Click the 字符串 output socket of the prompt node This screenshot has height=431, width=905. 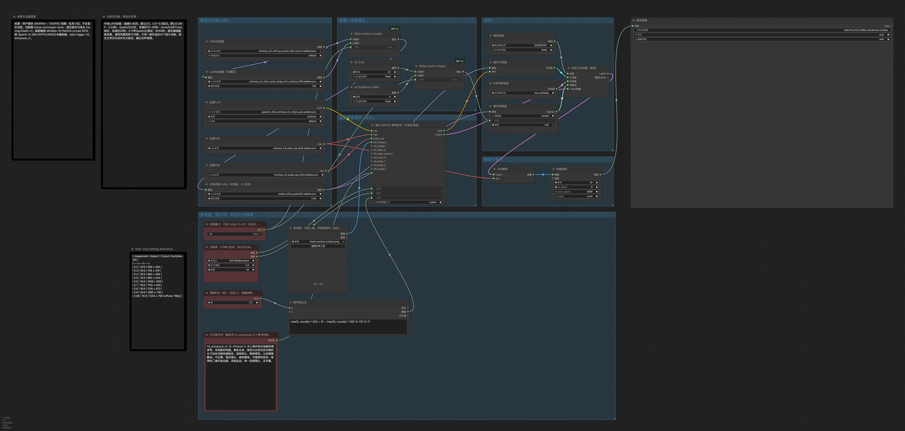pos(276,341)
